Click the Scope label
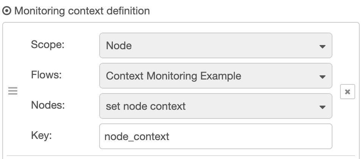Screen dimensions: 362x159 [48, 44]
